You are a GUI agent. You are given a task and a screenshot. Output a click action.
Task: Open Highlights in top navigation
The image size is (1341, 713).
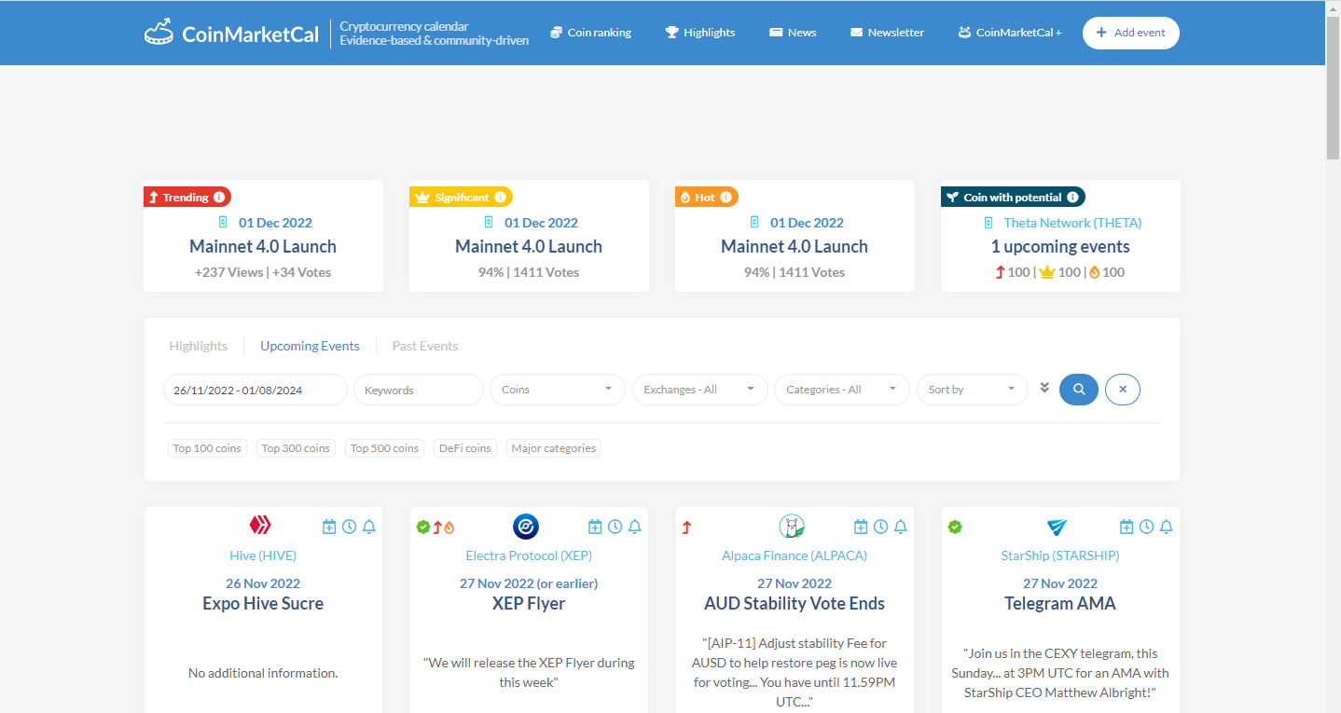[x=700, y=33]
